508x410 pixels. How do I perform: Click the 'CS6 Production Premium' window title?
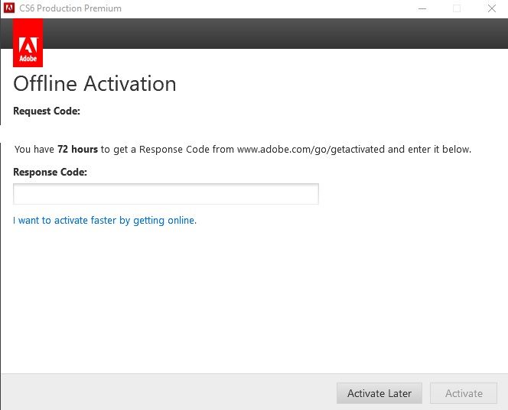[70, 8]
